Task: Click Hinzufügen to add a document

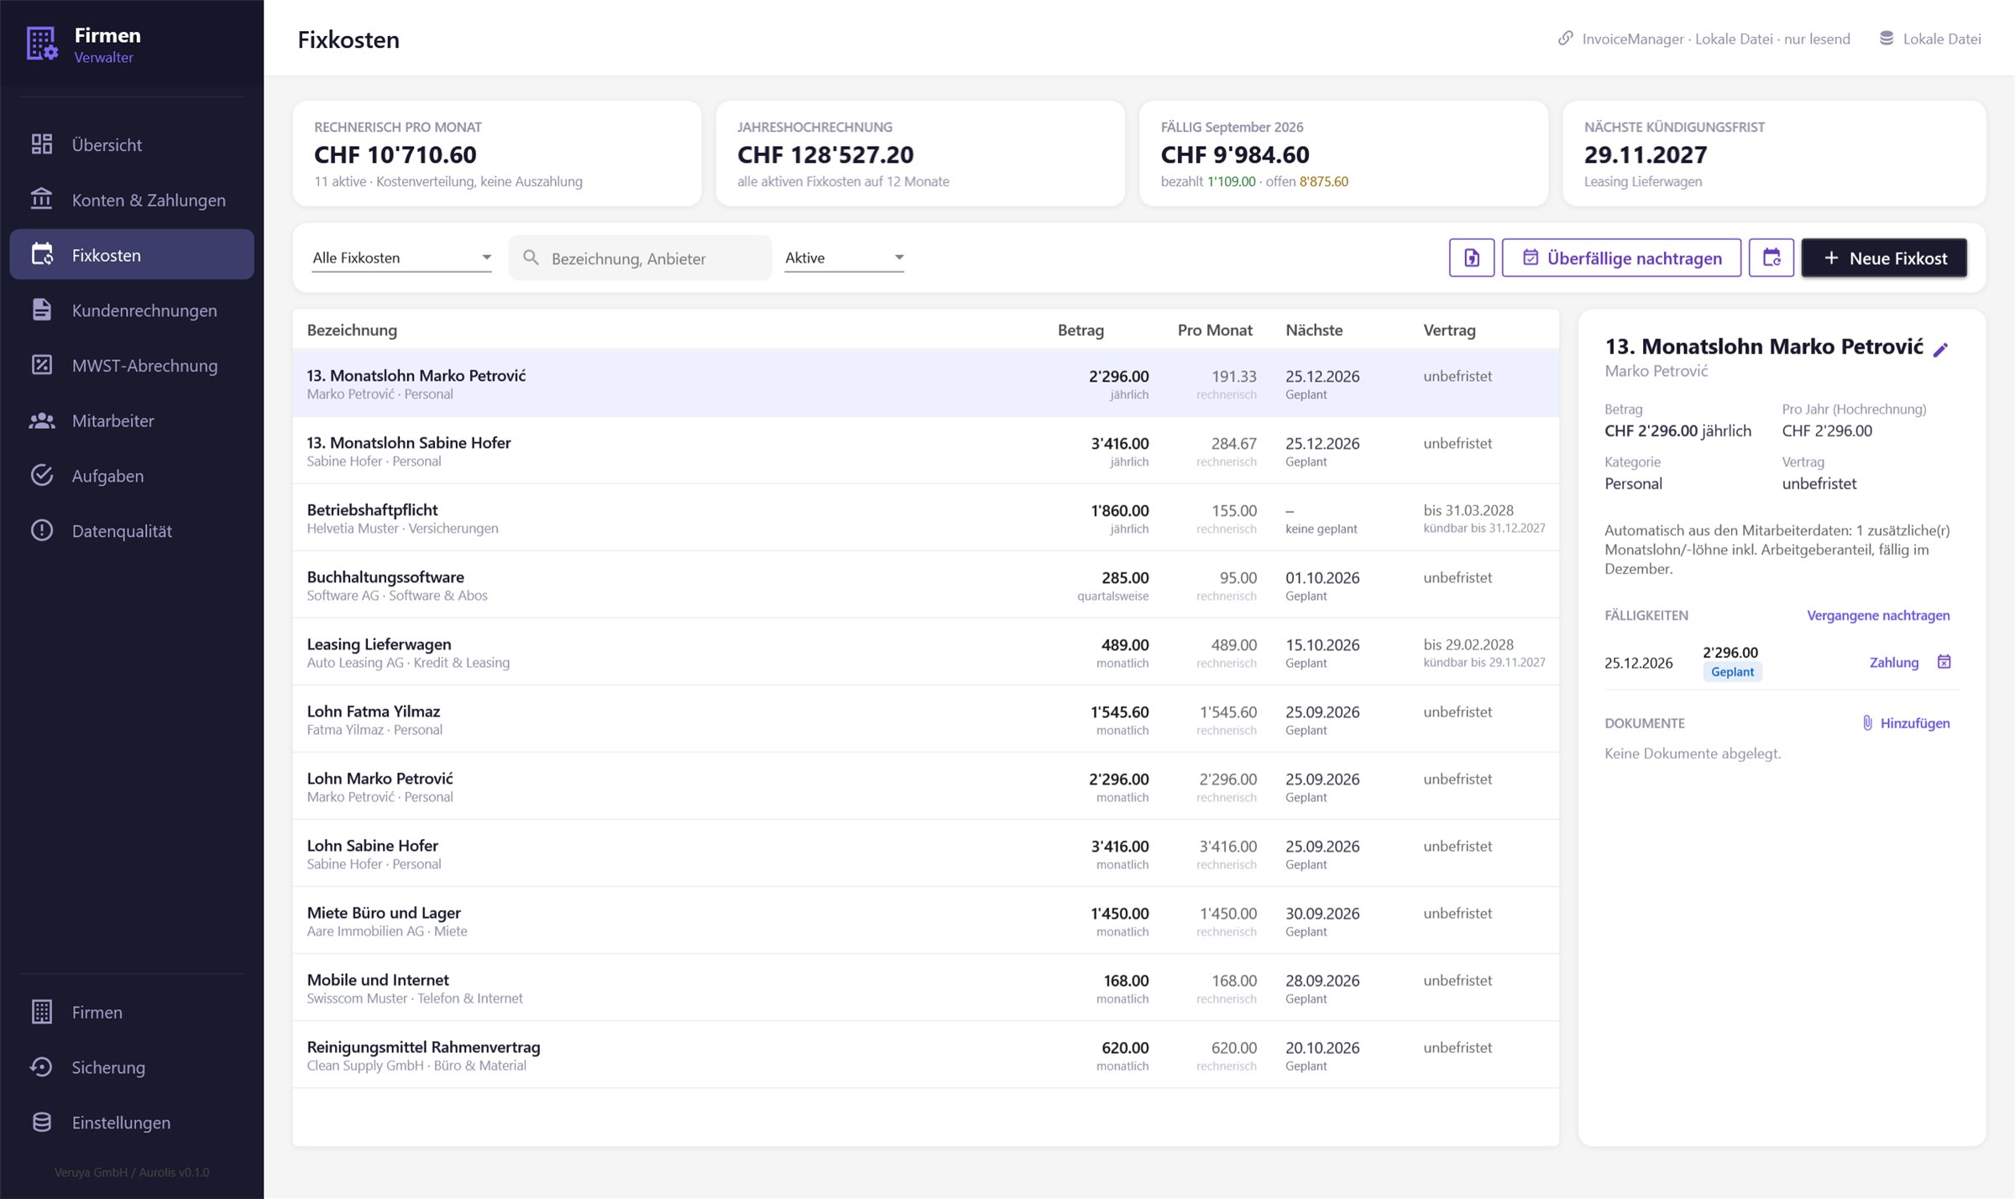Action: click(1906, 723)
